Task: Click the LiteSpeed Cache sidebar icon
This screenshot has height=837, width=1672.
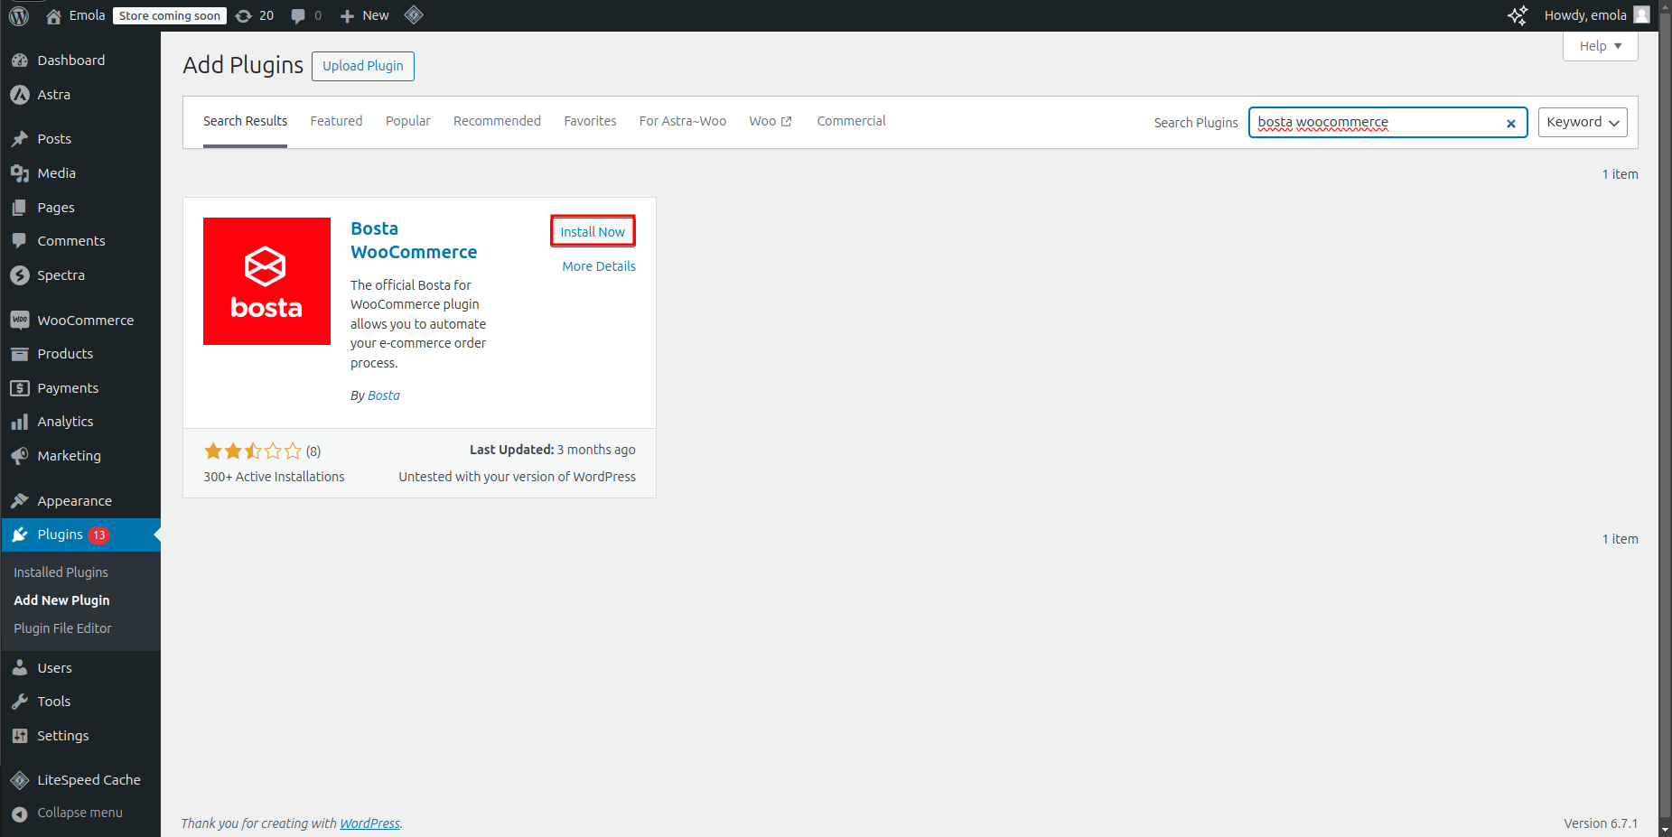Action: 20,780
